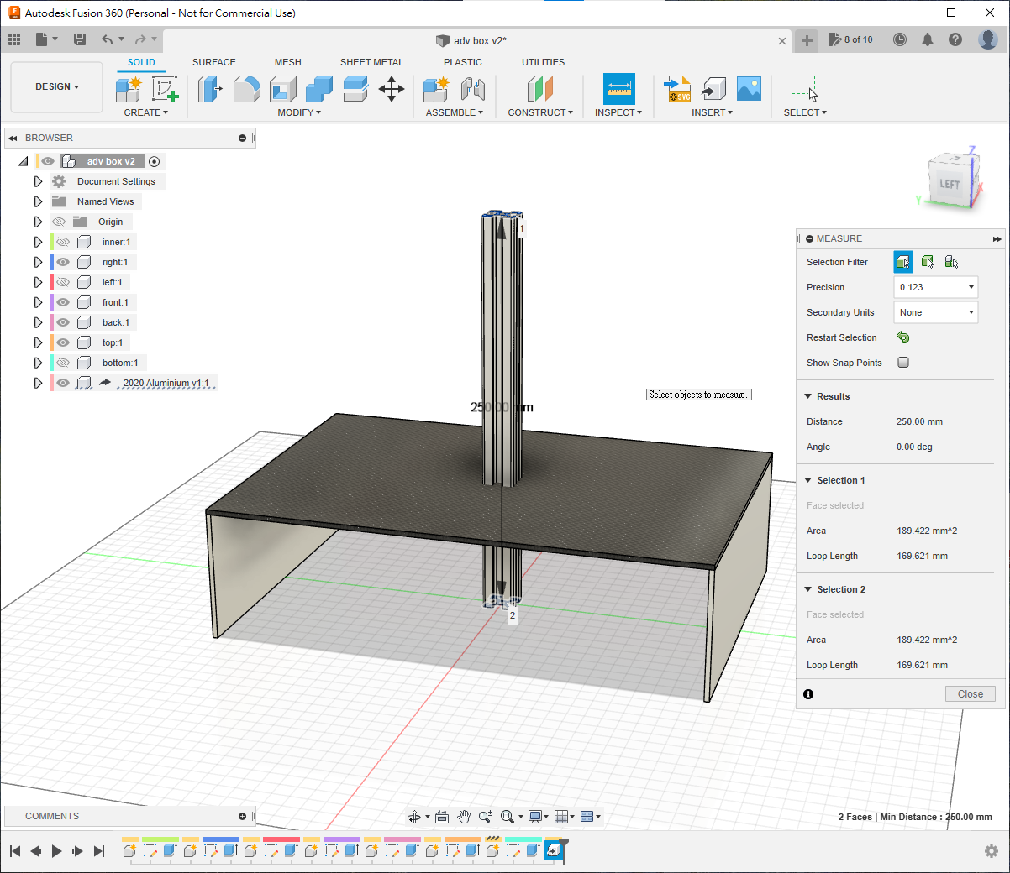Screen dimensions: 1010x873
Task: Click the ViewCube LEFT face
Action: 949,184
